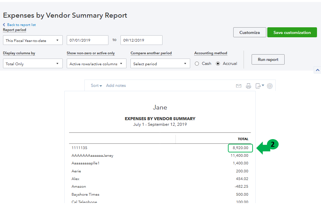Open the Compare another period dropdown
The width and height of the screenshot is (321, 207).
click(x=160, y=64)
